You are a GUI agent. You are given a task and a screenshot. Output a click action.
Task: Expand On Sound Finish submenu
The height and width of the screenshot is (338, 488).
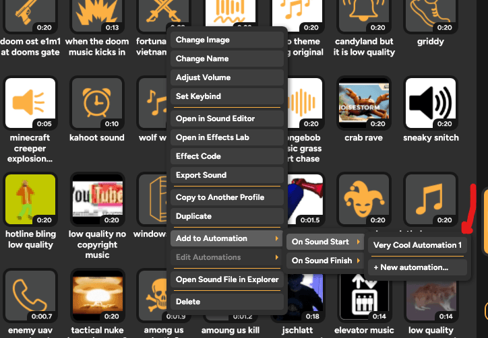(x=326, y=261)
